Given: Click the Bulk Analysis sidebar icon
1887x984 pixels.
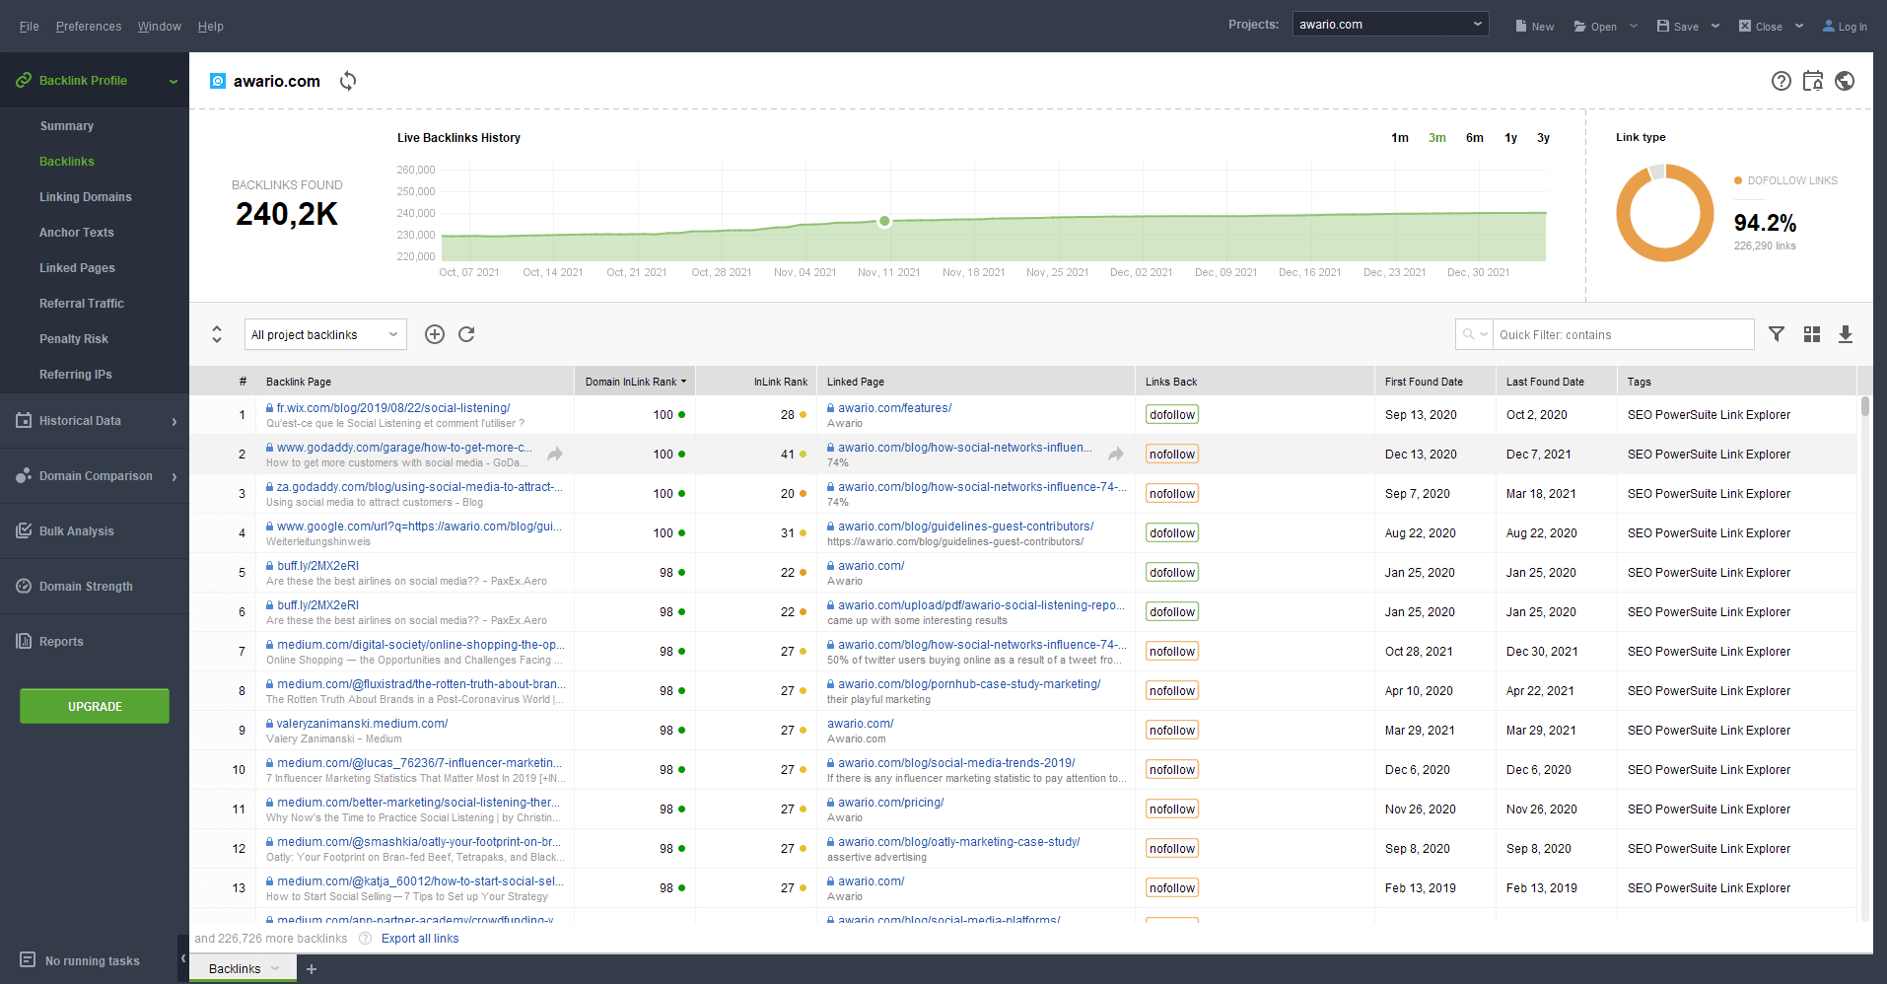Looking at the screenshot, I should [x=24, y=530].
